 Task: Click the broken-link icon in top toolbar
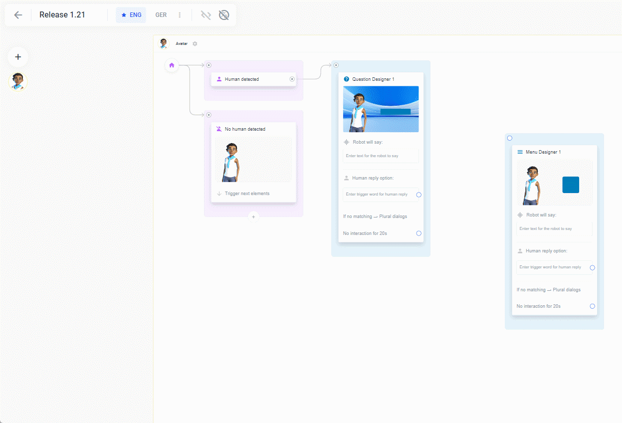click(x=206, y=15)
